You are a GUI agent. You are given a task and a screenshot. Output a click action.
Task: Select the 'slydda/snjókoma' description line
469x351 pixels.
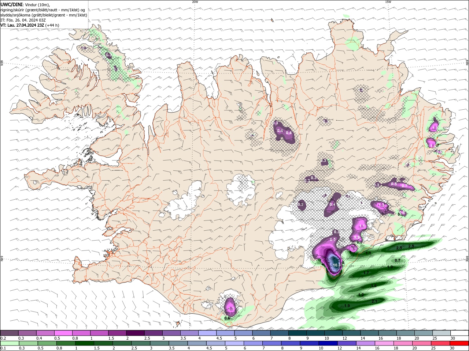pos(44,15)
